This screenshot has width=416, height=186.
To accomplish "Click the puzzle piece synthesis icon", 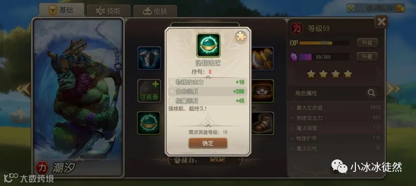I will pos(241,37).
